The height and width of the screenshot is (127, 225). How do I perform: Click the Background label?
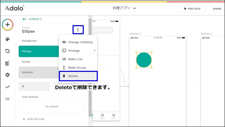[x=29, y=41]
